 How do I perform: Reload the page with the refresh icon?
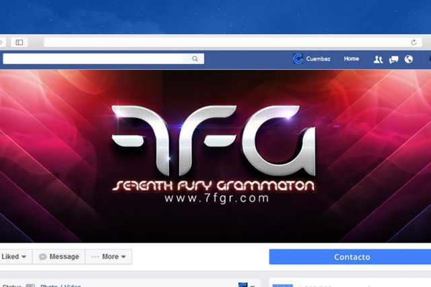[x=413, y=42]
